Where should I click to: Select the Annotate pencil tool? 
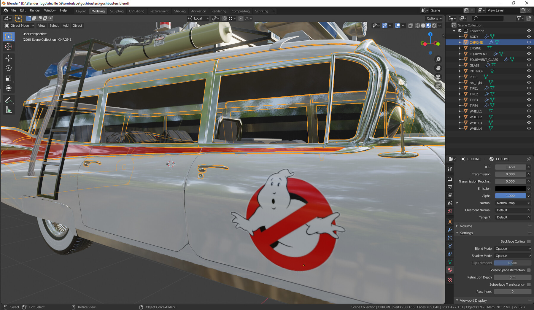tap(9, 100)
